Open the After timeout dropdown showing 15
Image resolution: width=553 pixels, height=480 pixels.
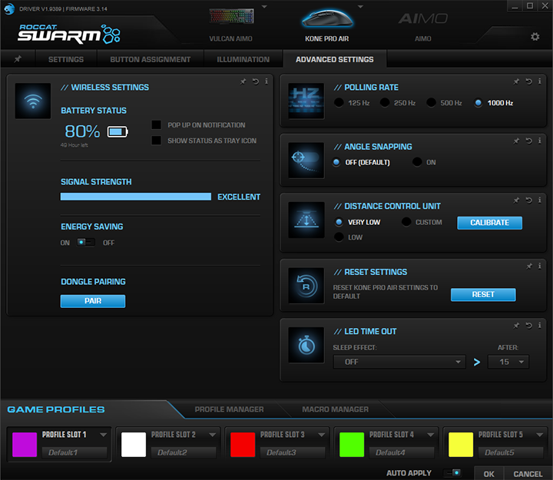pos(509,362)
